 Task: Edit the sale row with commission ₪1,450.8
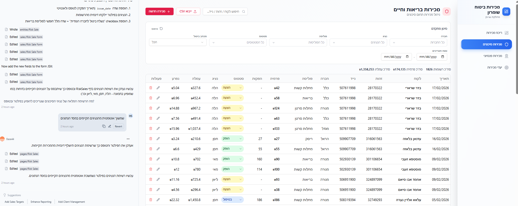(x=158, y=200)
